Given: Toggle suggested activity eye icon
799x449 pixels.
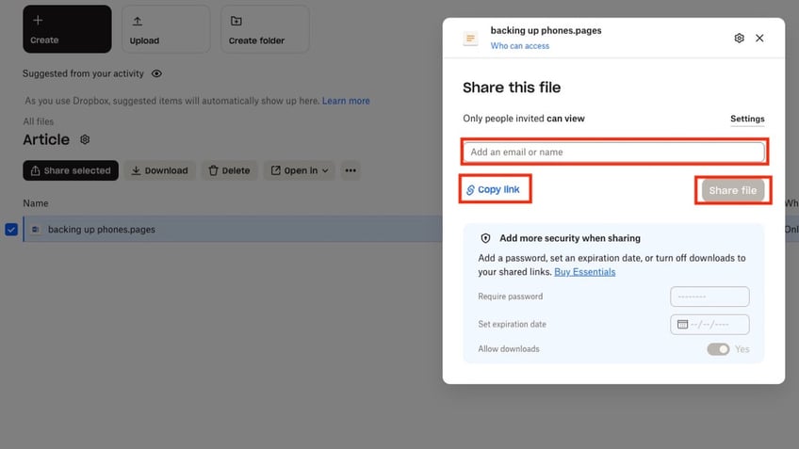Looking at the screenshot, I should pyautogui.click(x=156, y=73).
